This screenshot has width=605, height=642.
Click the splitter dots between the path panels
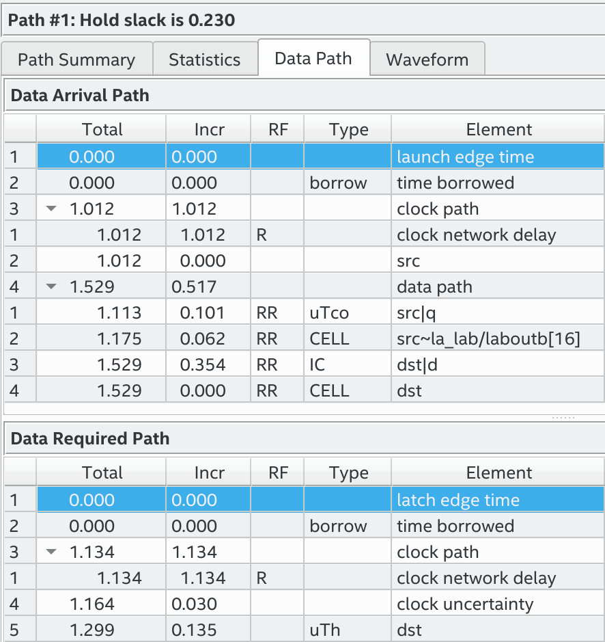pos(563,417)
